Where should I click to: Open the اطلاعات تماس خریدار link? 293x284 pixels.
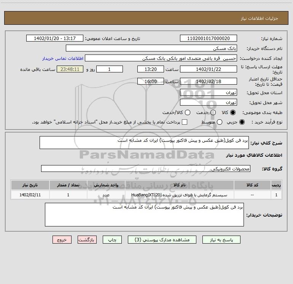click(63, 58)
